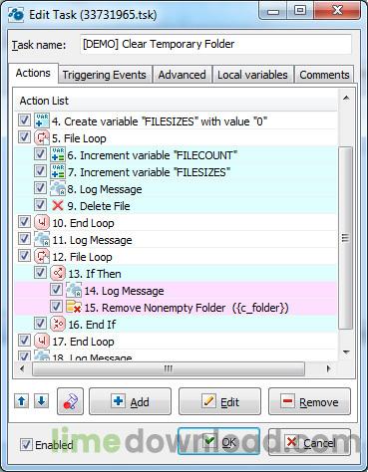Image resolution: width=368 pixels, height=472 pixels.
Task: Open the Comments tab
Action: [324, 75]
